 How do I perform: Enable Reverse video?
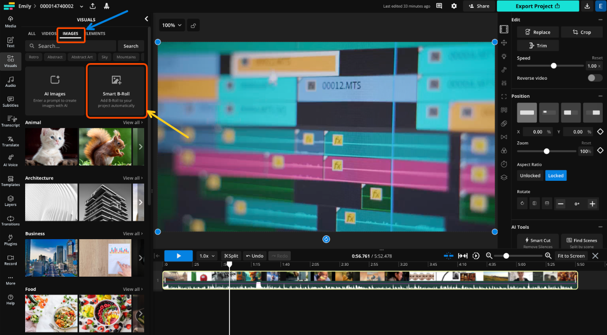[595, 78]
